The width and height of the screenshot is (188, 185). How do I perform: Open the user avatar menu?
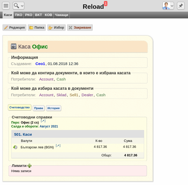click(x=168, y=6)
